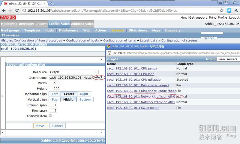Click the site info icon in main address bar
This screenshot has width=240, height=144.
coord(24,10)
